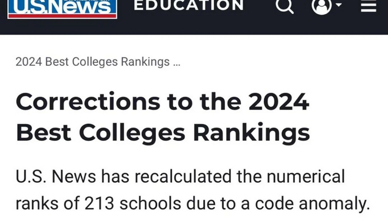Go to the EDUCATION section link
This screenshot has width=388, height=222.
(189, 5)
